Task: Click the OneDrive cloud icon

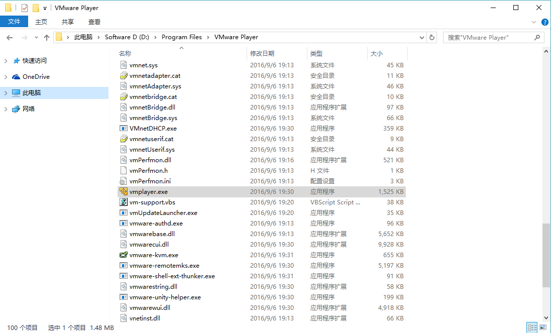Action: point(16,76)
